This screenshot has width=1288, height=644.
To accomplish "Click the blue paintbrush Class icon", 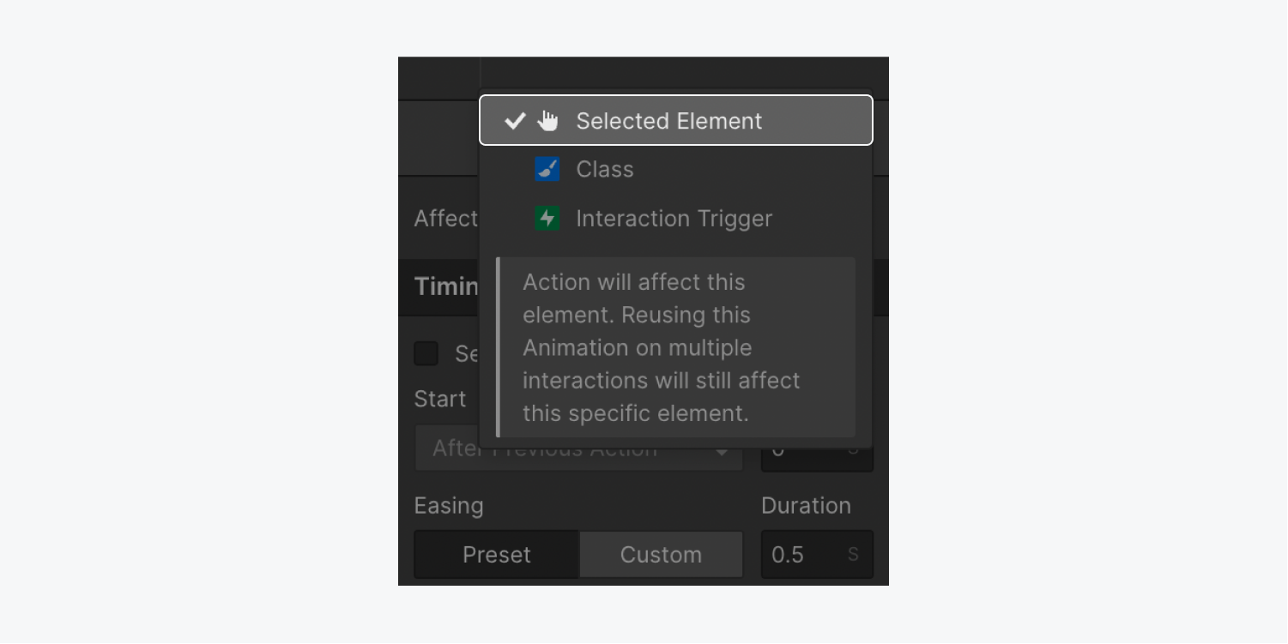I will (x=547, y=169).
